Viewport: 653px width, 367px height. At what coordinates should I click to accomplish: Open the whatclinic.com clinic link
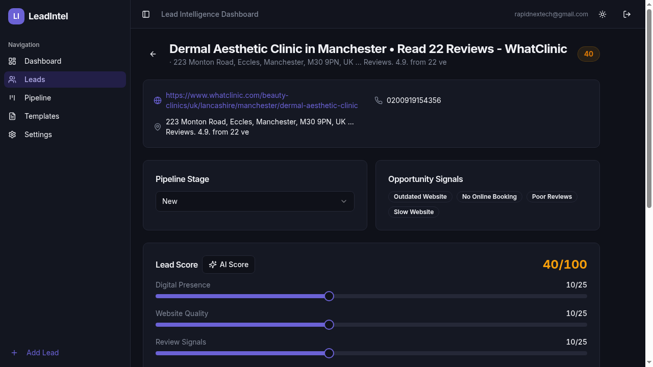click(262, 100)
